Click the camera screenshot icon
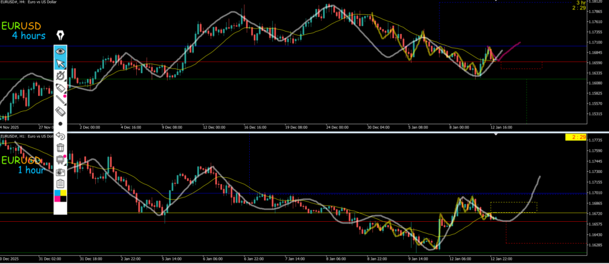Image resolution: width=609 pixels, height=264 pixels. coord(60,172)
